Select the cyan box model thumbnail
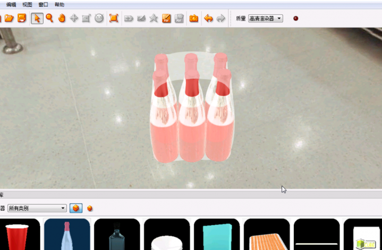This screenshot has width=382, height=250. pos(218,235)
